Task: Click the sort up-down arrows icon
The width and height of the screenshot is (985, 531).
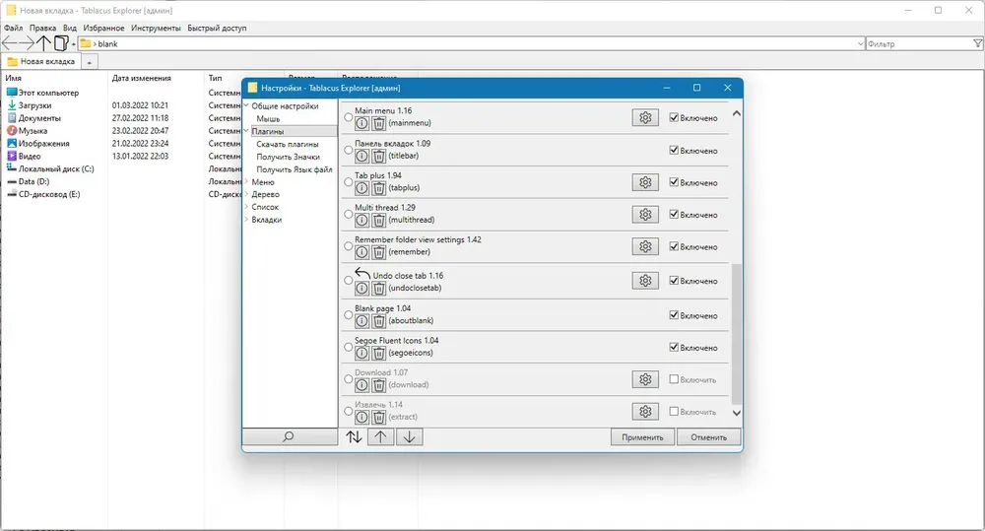Action: [x=354, y=436]
